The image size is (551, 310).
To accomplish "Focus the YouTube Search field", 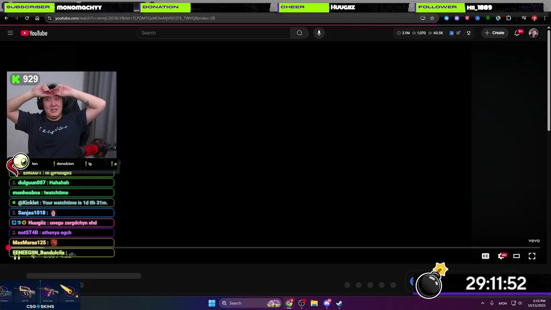I will (214, 33).
